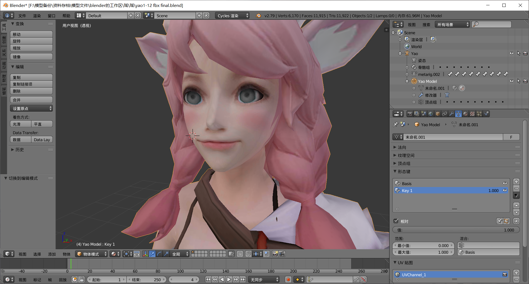Click the 3D manipulator axes toggle icon
This screenshot has width=529, height=284.
click(145, 254)
